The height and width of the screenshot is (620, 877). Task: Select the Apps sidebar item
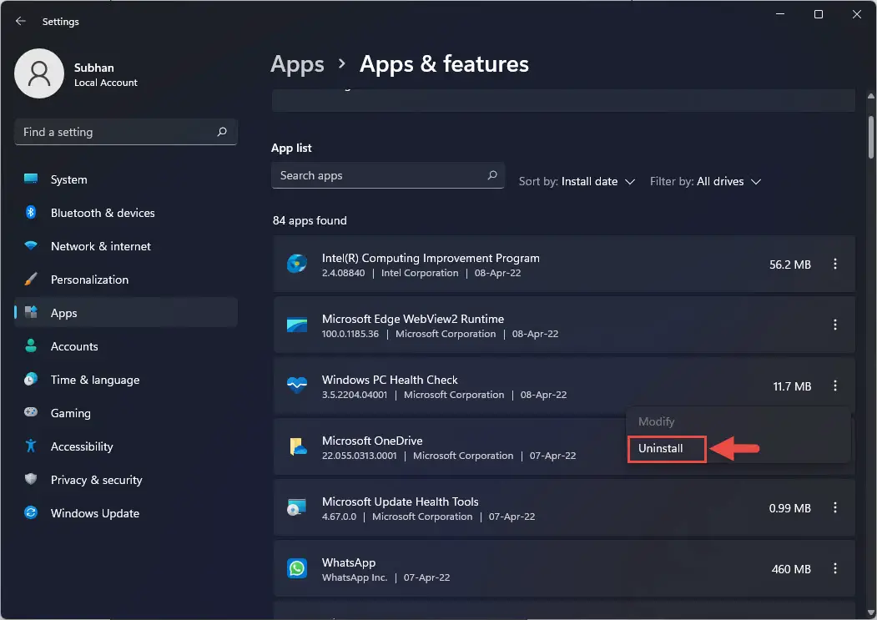125,312
